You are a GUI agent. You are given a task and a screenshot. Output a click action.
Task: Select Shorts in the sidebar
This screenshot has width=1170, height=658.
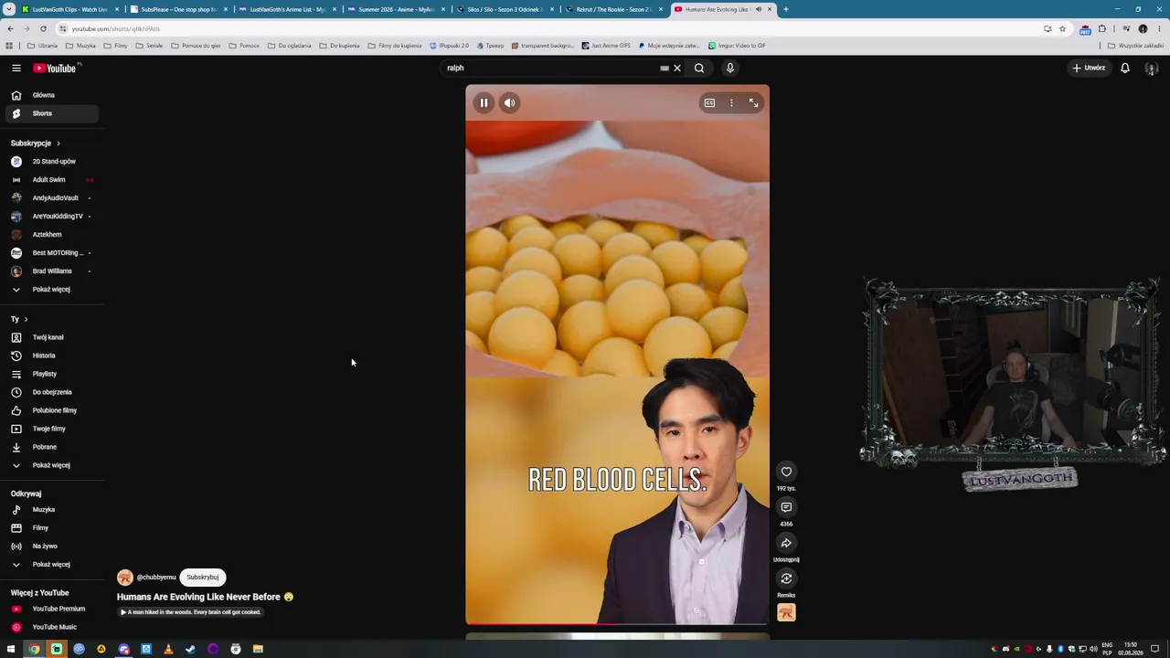[x=51, y=113]
